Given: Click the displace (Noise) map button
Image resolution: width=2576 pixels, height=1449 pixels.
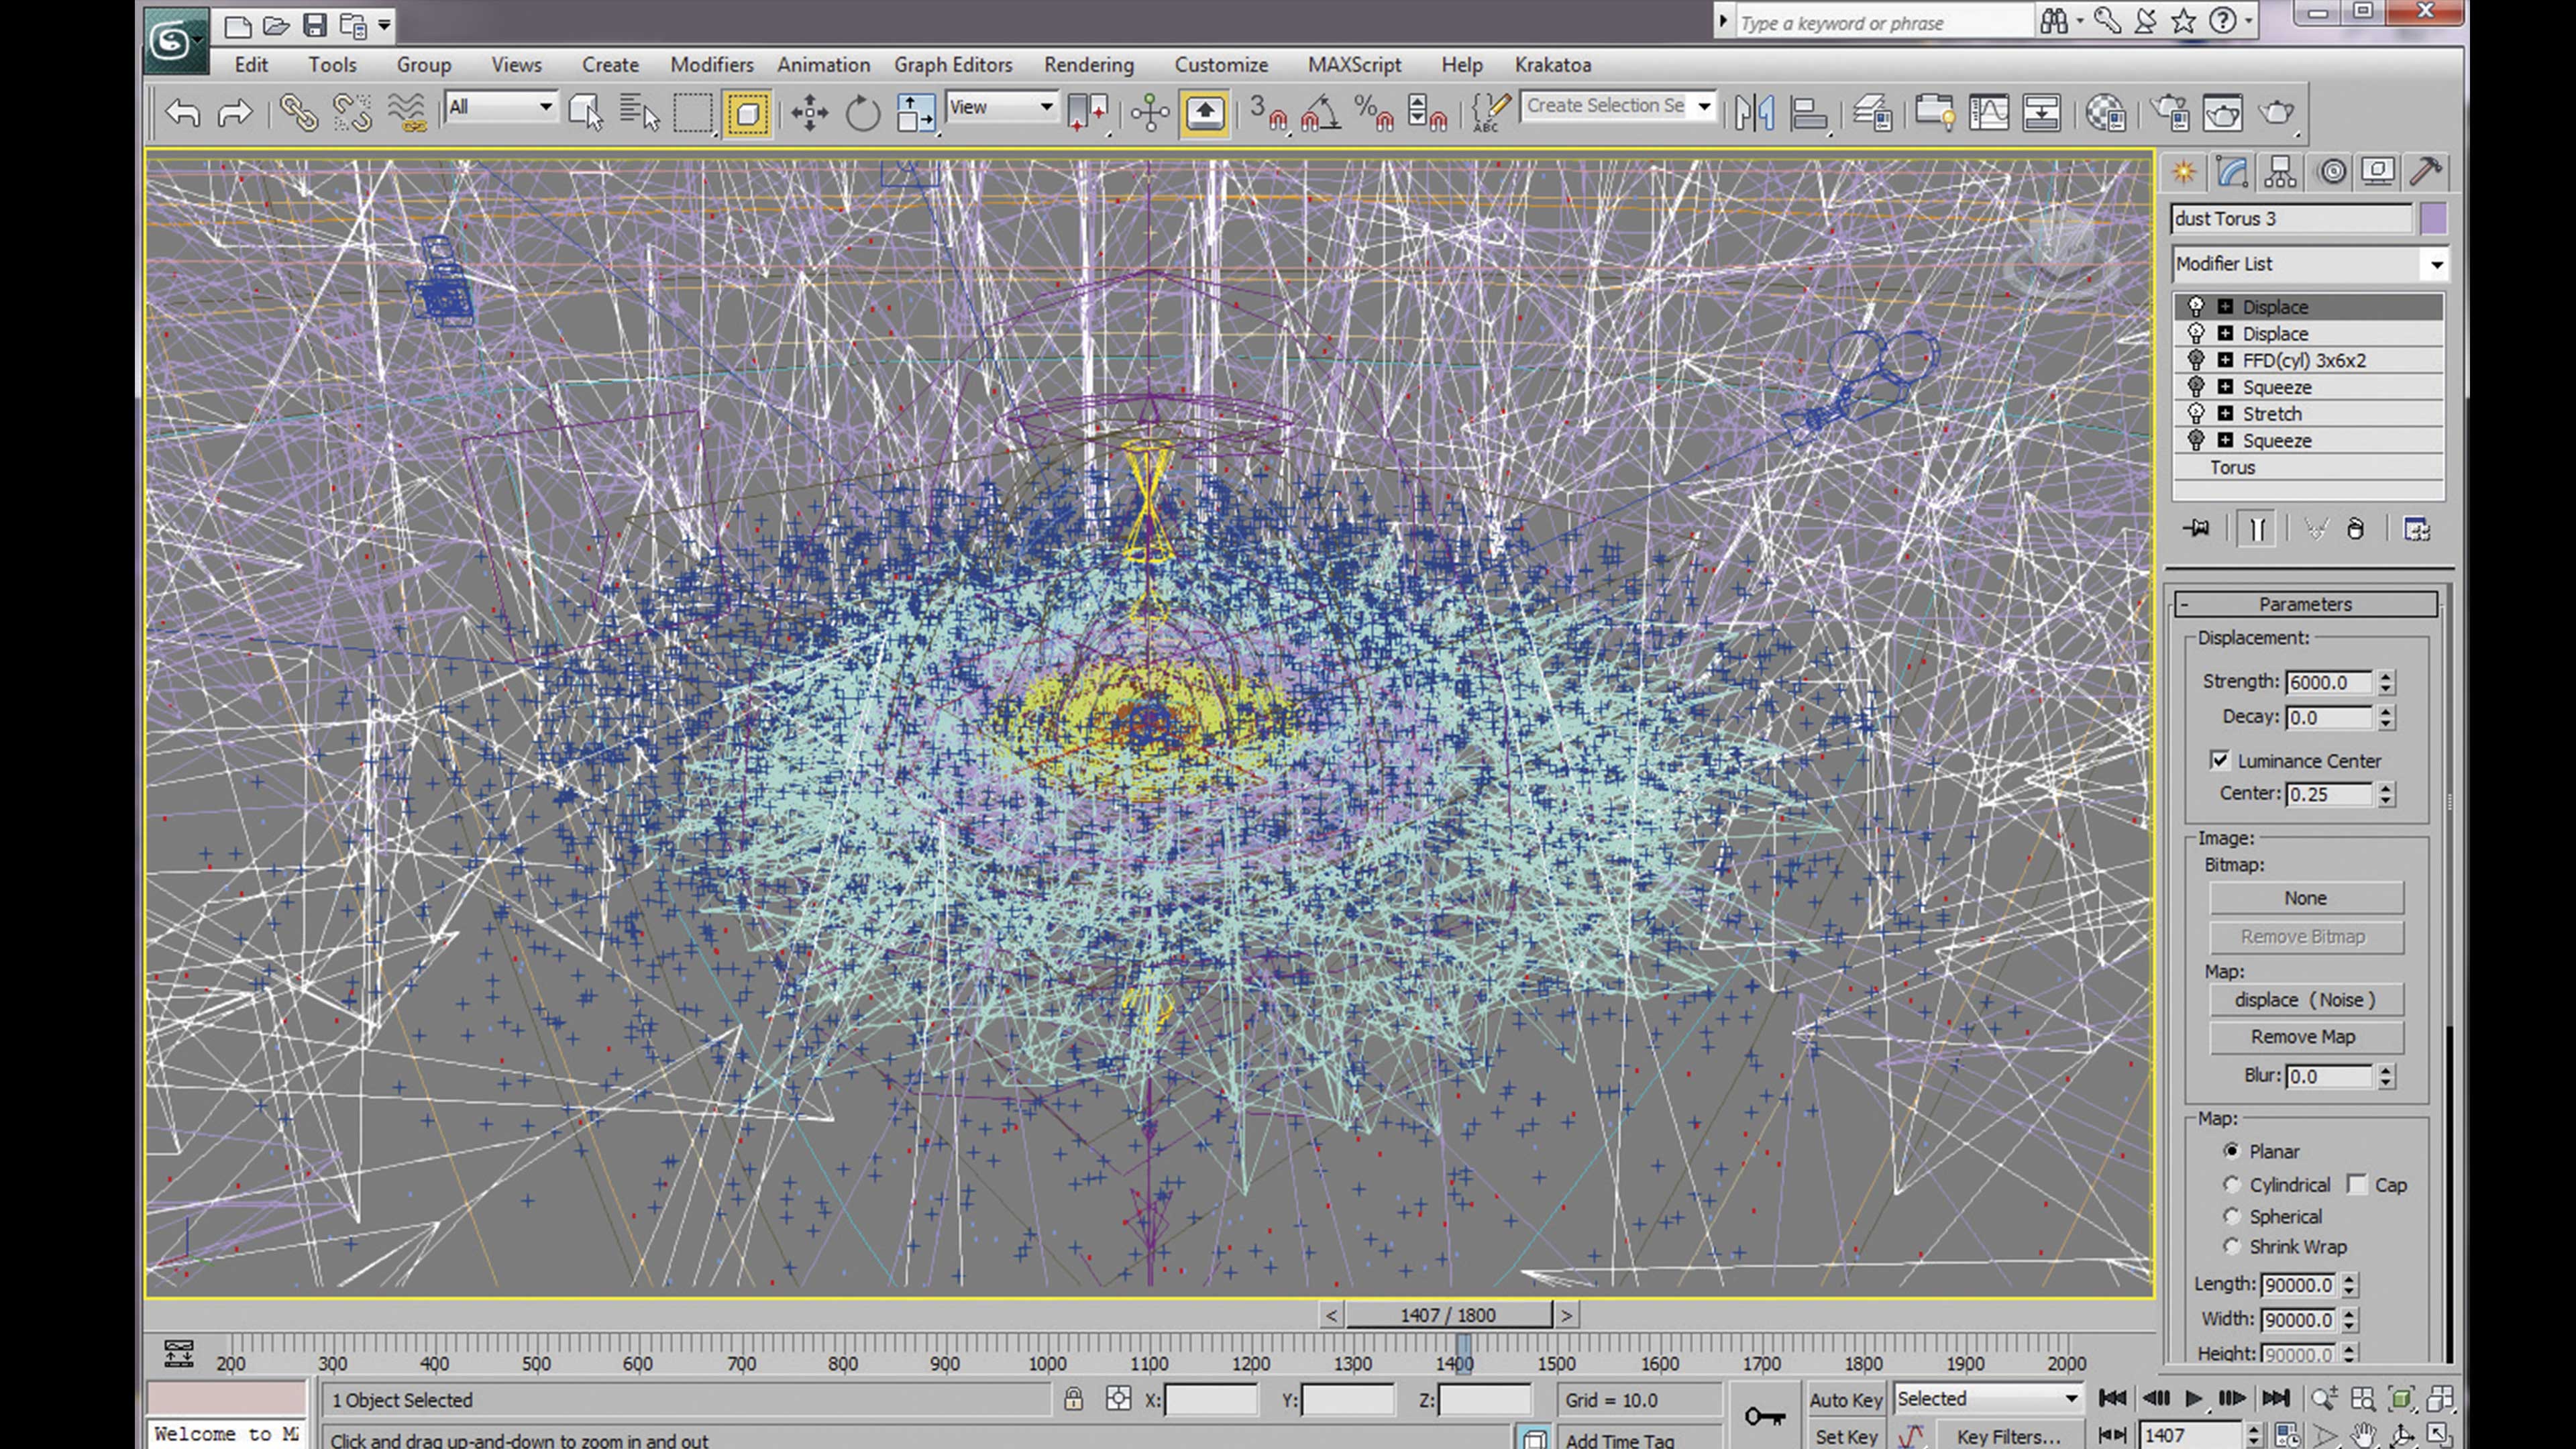Looking at the screenshot, I should click(2305, 1000).
